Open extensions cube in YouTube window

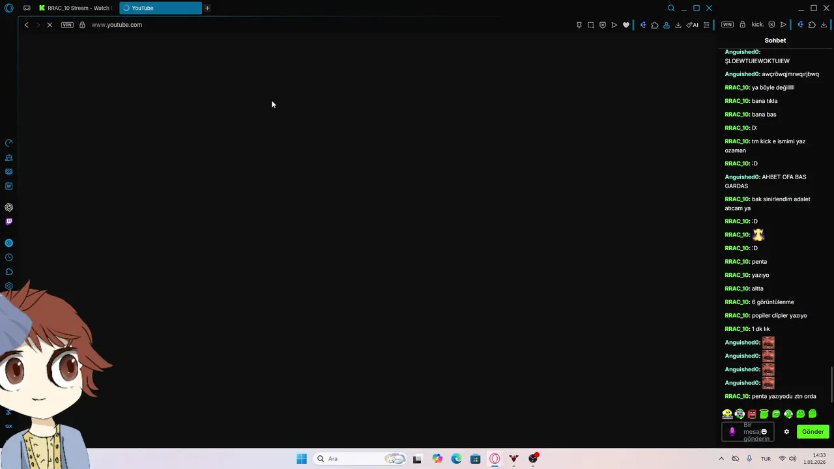point(655,25)
